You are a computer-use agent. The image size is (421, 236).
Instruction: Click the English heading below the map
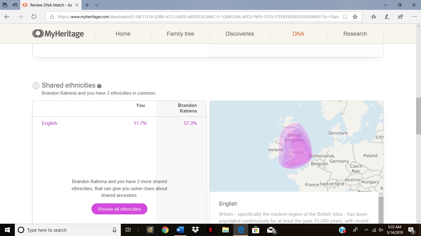click(x=228, y=204)
